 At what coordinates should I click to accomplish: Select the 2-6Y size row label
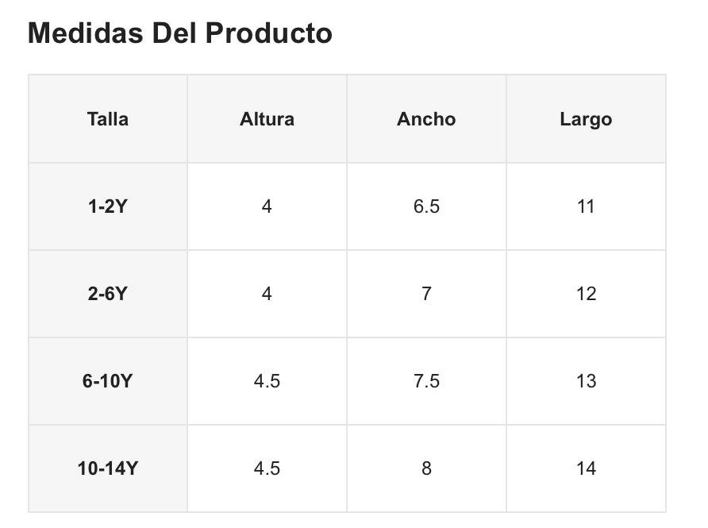pos(108,294)
